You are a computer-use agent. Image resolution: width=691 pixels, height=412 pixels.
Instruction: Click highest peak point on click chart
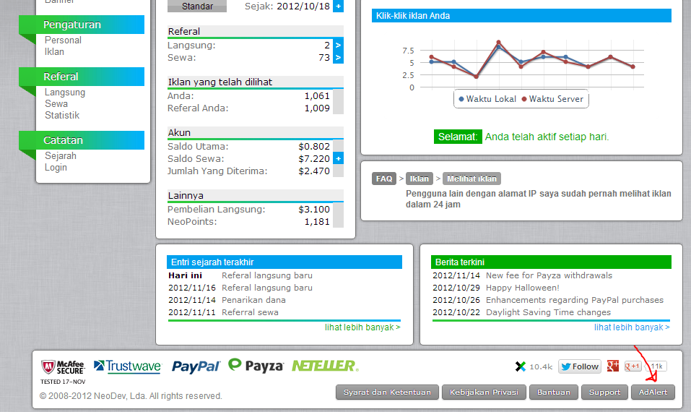coord(498,43)
